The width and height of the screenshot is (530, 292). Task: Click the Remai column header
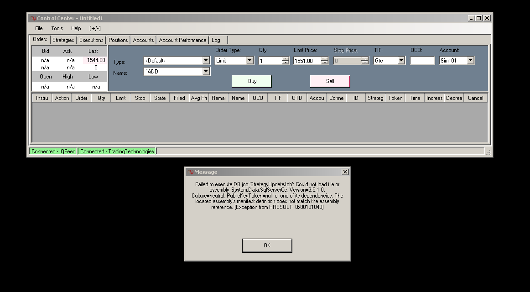tap(218, 98)
